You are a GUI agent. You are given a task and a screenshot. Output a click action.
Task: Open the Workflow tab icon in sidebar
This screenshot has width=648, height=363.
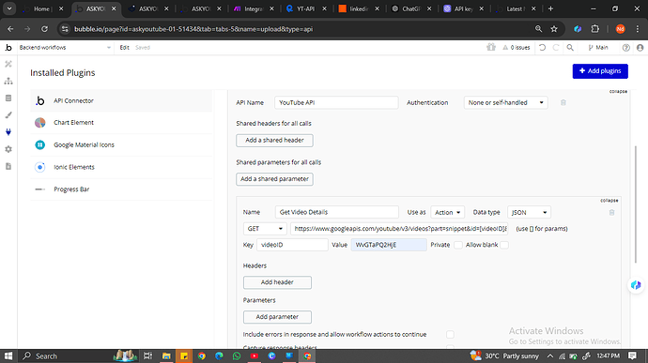click(x=8, y=81)
